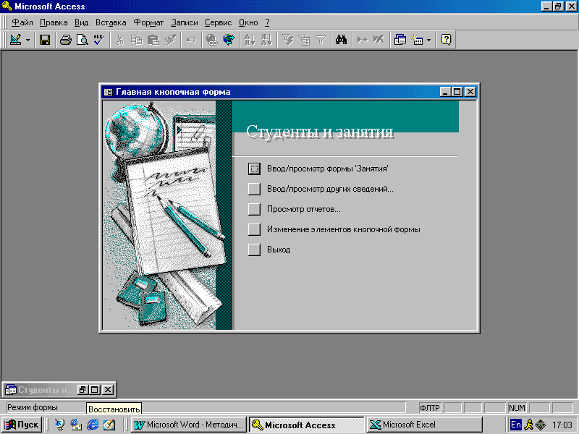This screenshot has height=434, width=579.
Task: Filter by form icon
Action: [304, 40]
